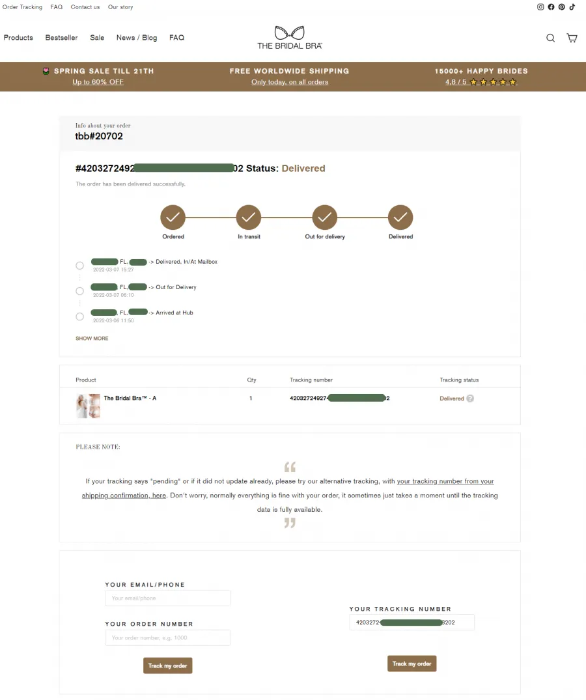Open Contact us in the top bar
Viewport: 586px width, 700px height.
coord(85,7)
